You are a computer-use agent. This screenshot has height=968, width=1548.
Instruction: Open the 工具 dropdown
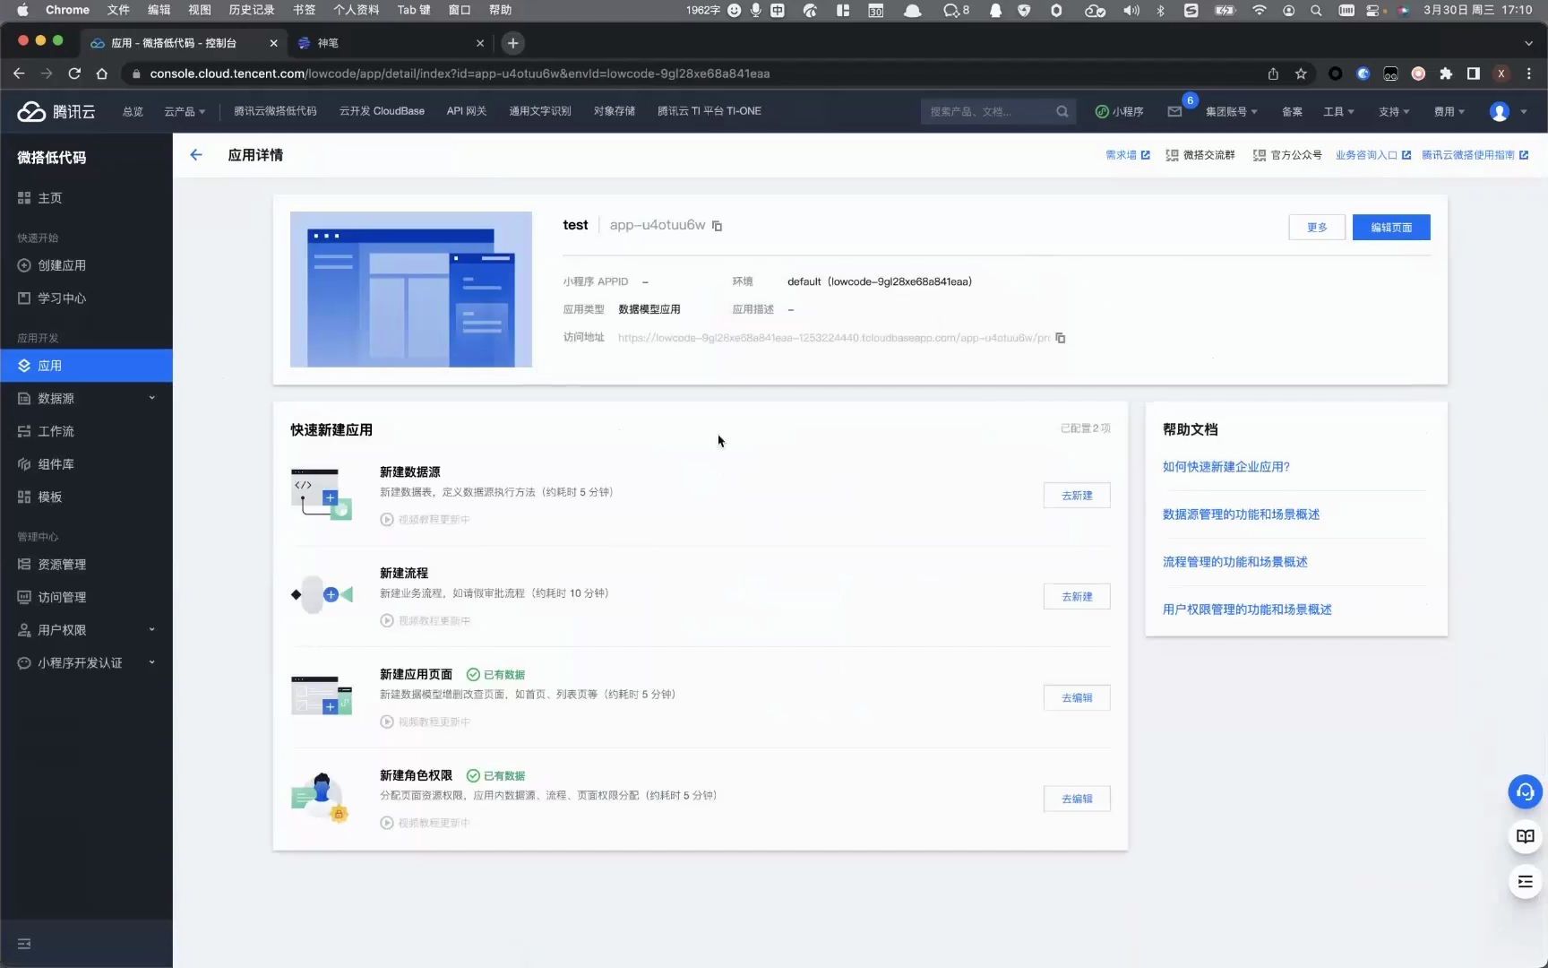pos(1338,112)
